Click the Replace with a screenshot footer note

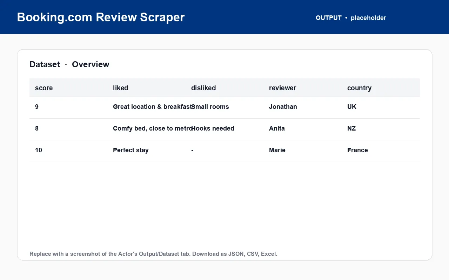pyautogui.click(x=153, y=254)
